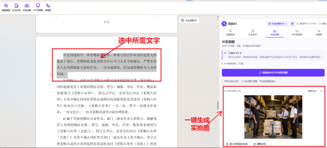The height and width of the screenshot is (148, 327).
Task: Open AI实拍图 in the top toolbar
Action: [27, 8]
